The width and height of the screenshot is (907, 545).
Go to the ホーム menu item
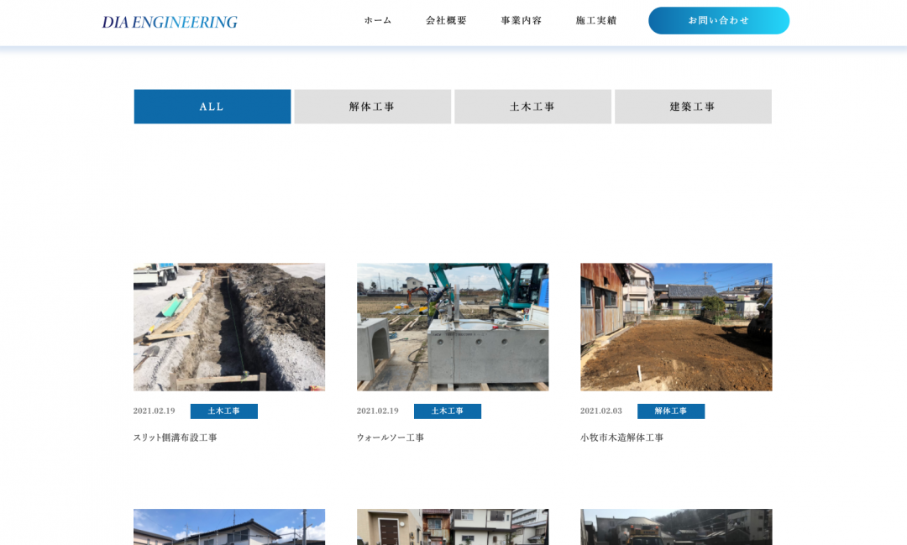[x=378, y=20]
